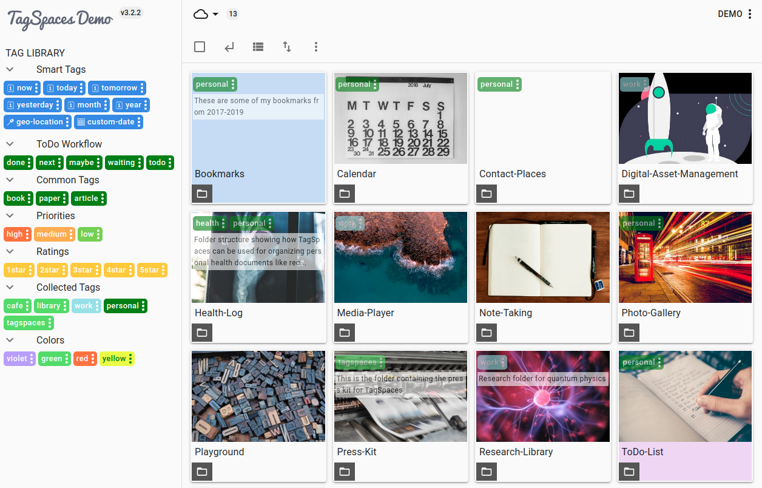
Task: Open the cloud location switcher icon
Action: 201,14
